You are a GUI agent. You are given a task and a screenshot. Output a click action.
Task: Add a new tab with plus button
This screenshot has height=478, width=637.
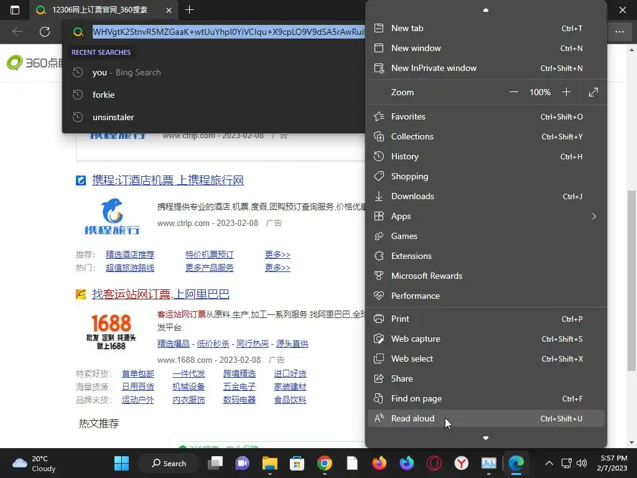click(x=189, y=10)
